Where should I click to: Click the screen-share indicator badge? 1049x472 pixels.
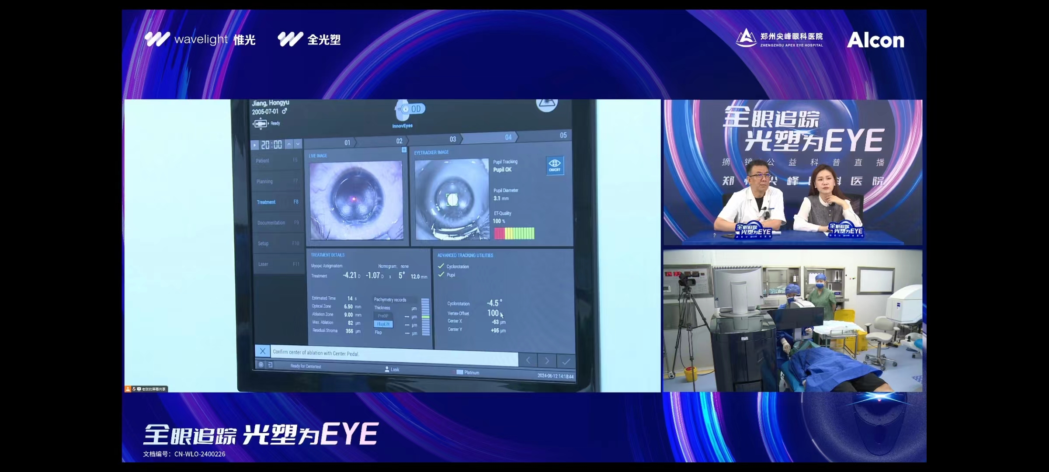click(146, 389)
